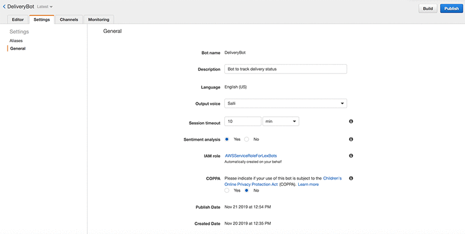The height and width of the screenshot is (234, 465).
Task: Select Yes for COPPA compliance
Action: coord(227,190)
